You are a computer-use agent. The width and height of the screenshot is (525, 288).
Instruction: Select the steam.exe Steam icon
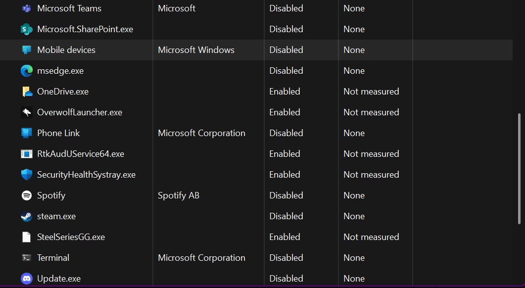26,216
